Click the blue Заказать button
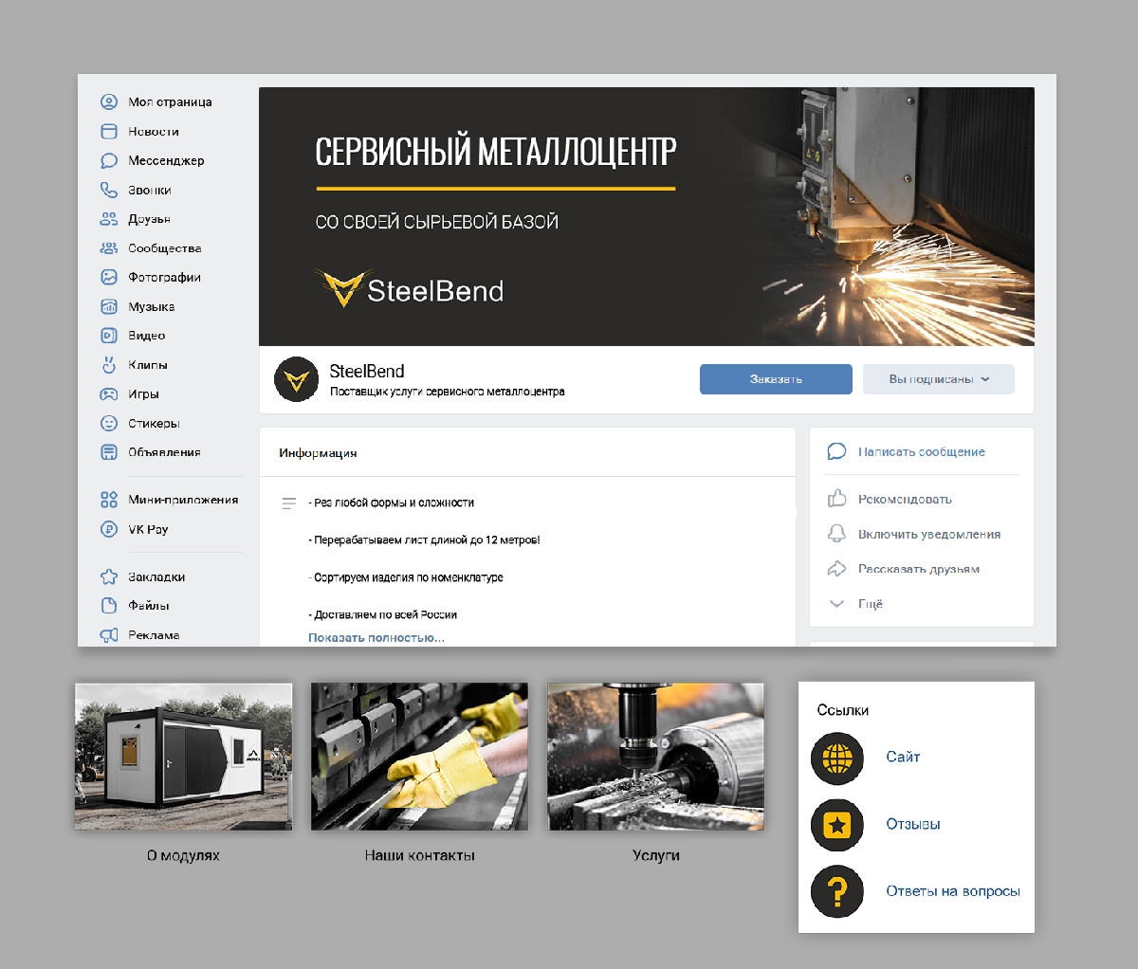 [776, 379]
